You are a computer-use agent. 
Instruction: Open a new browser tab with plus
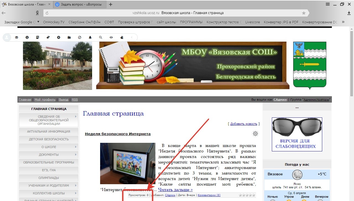(111, 4)
